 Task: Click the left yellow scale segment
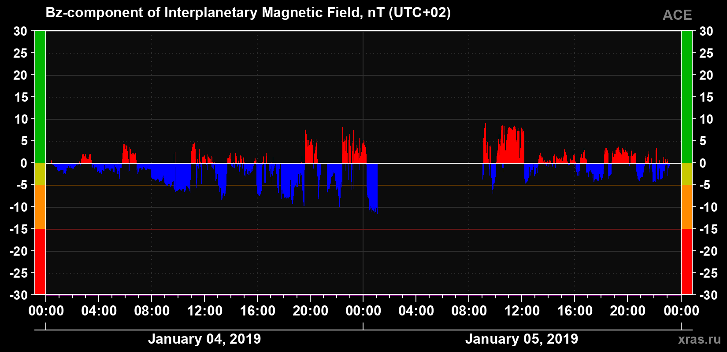point(40,174)
